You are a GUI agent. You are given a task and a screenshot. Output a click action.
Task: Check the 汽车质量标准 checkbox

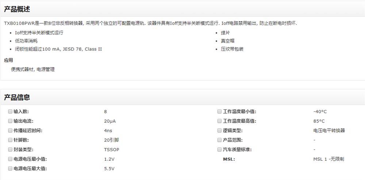coord(219,149)
